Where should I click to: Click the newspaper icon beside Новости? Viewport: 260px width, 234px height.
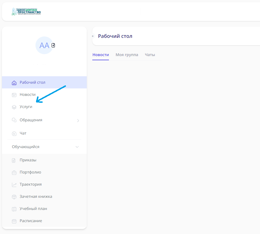(14, 95)
